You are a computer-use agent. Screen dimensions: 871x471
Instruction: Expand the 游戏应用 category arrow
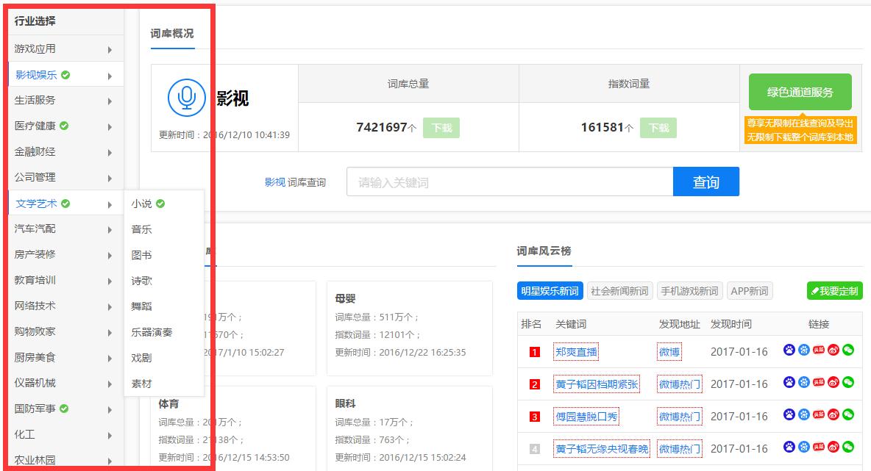click(x=112, y=48)
